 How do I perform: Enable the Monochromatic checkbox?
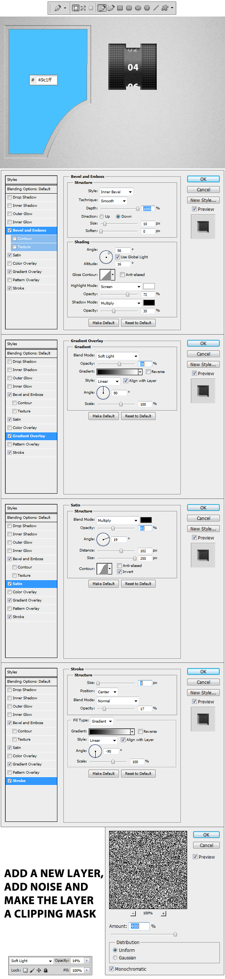(112, 969)
